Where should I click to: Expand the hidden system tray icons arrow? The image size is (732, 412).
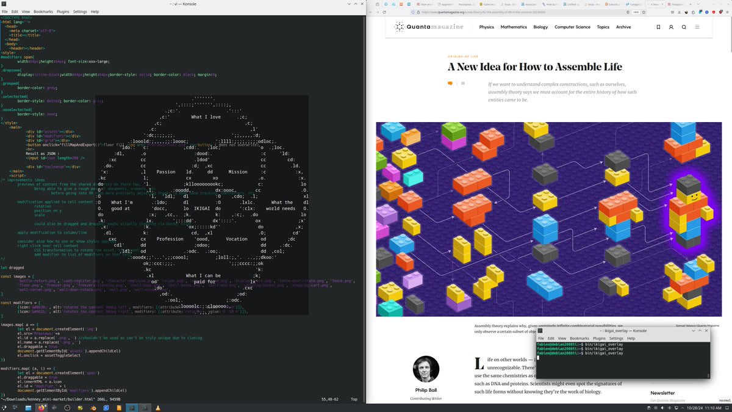[683, 408]
